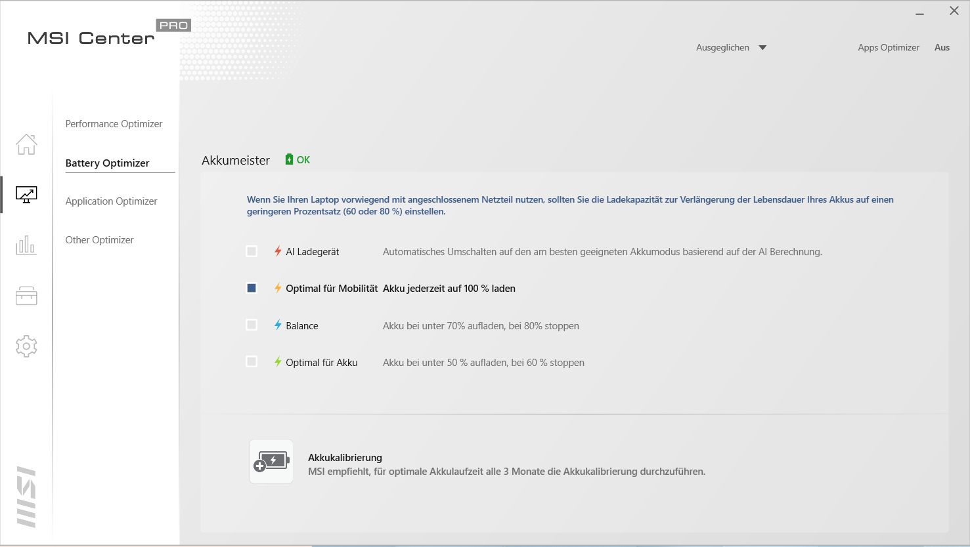Image resolution: width=970 pixels, height=547 pixels.
Task: Open the toolbox sidebar icon
Action: coord(26,296)
